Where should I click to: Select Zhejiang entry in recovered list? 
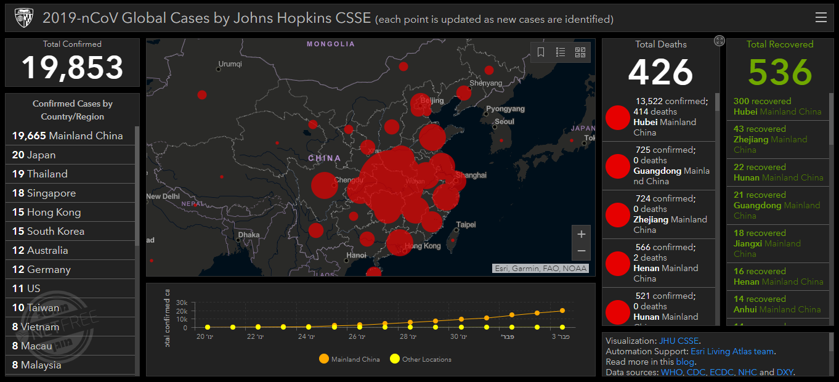pos(778,139)
